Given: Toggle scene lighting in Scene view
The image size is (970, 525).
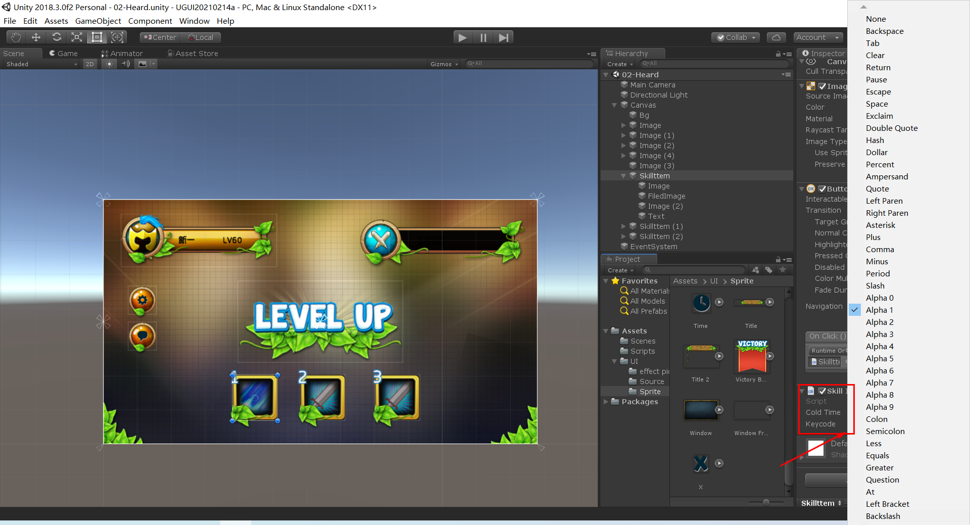Looking at the screenshot, I should [x=109, y=64].
